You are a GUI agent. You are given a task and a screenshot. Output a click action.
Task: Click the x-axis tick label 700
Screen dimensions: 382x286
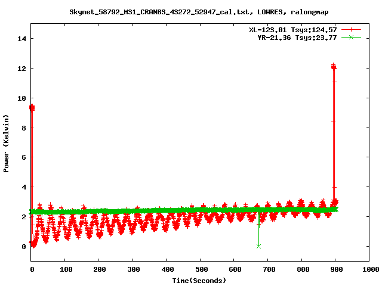269,269
